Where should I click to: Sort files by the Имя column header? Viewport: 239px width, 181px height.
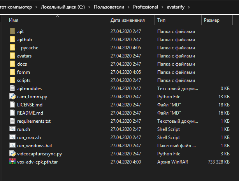[x=14, y=20]
